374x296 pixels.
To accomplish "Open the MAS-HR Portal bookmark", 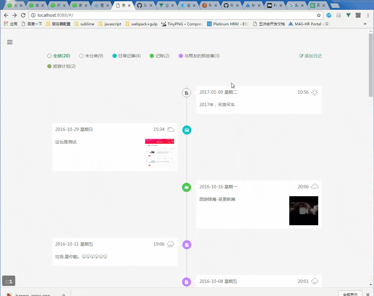I will click(x=309, y=24).
